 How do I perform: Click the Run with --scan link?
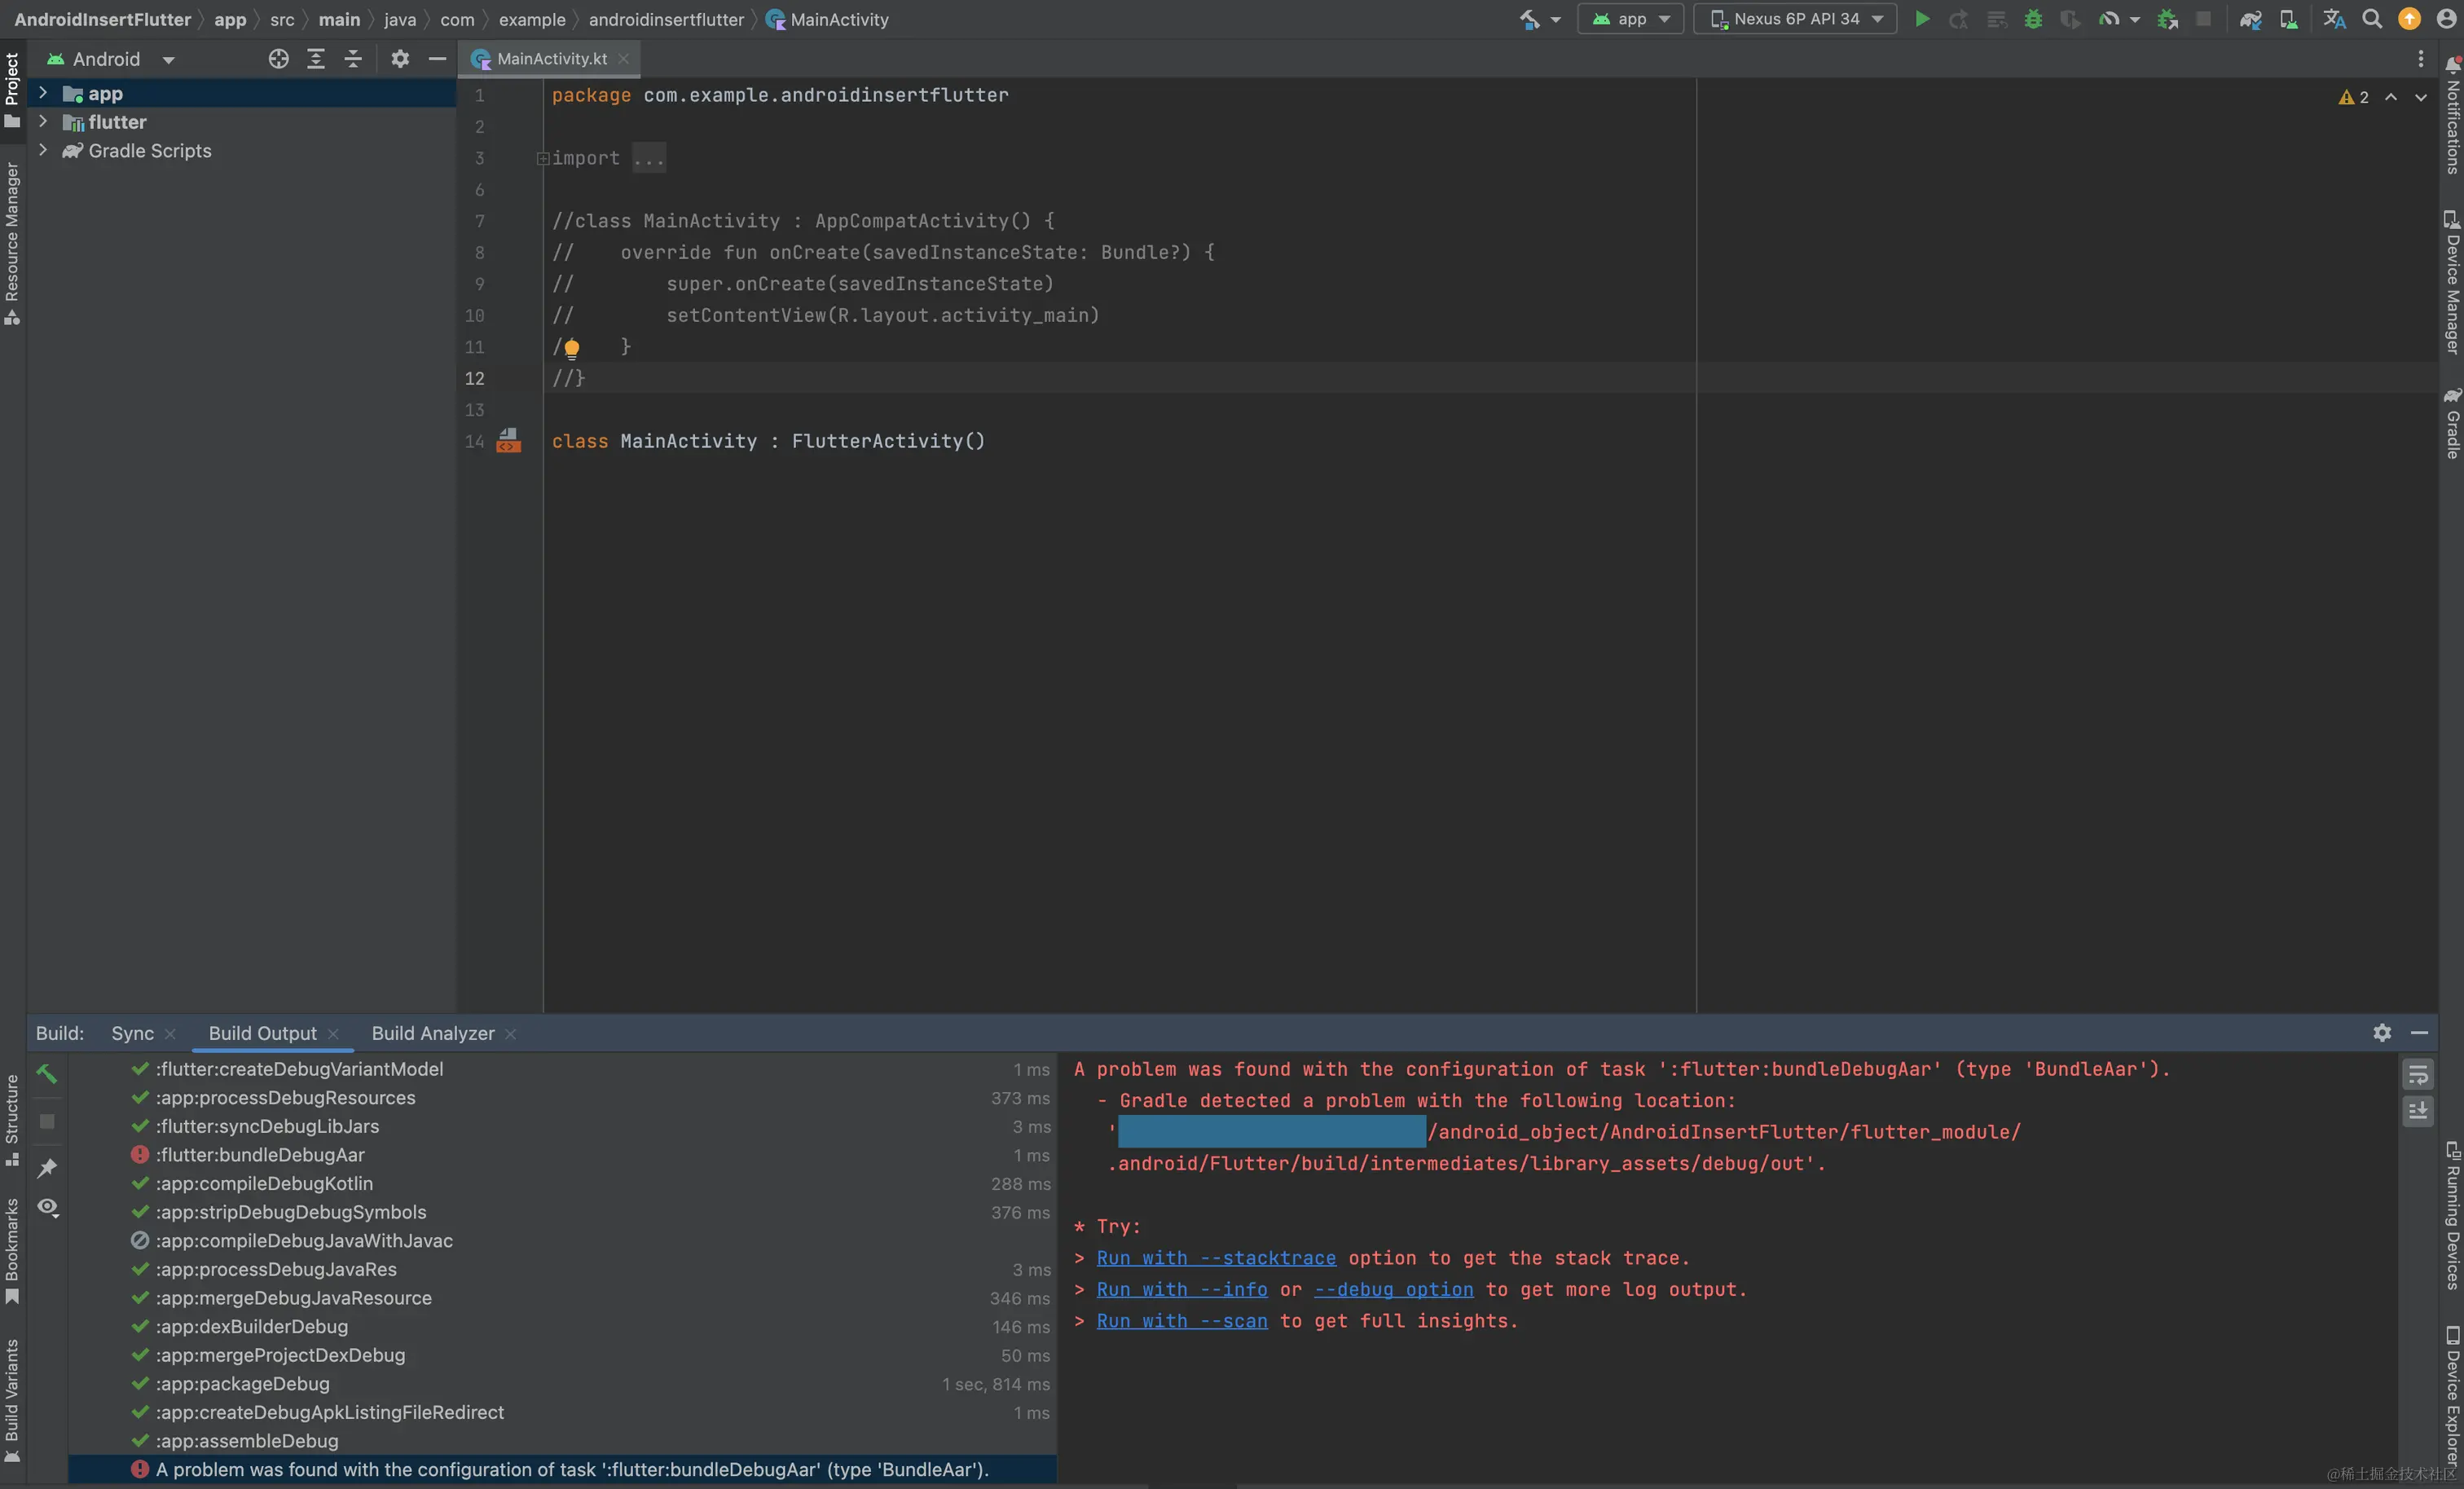[1181, 1321]
